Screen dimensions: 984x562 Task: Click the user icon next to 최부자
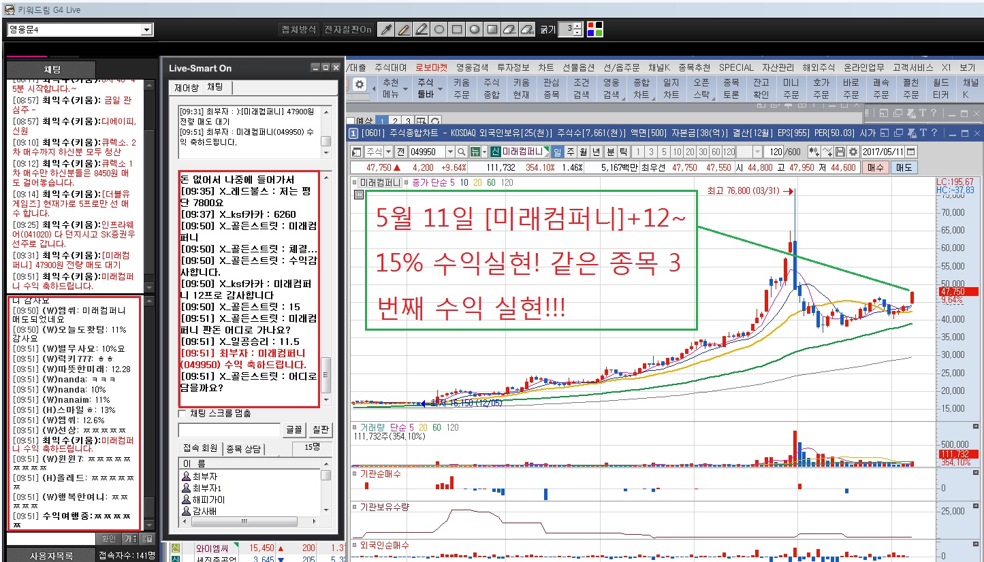coord(186,476)
